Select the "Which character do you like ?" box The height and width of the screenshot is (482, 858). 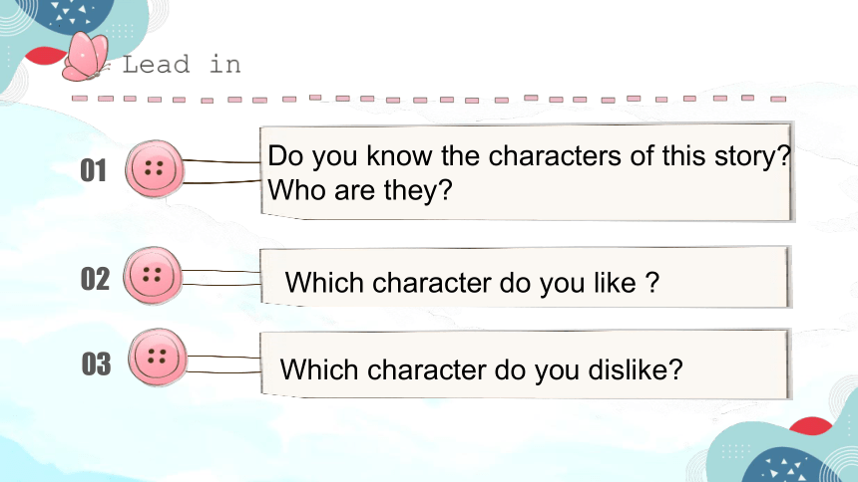[x=526, y=277]
